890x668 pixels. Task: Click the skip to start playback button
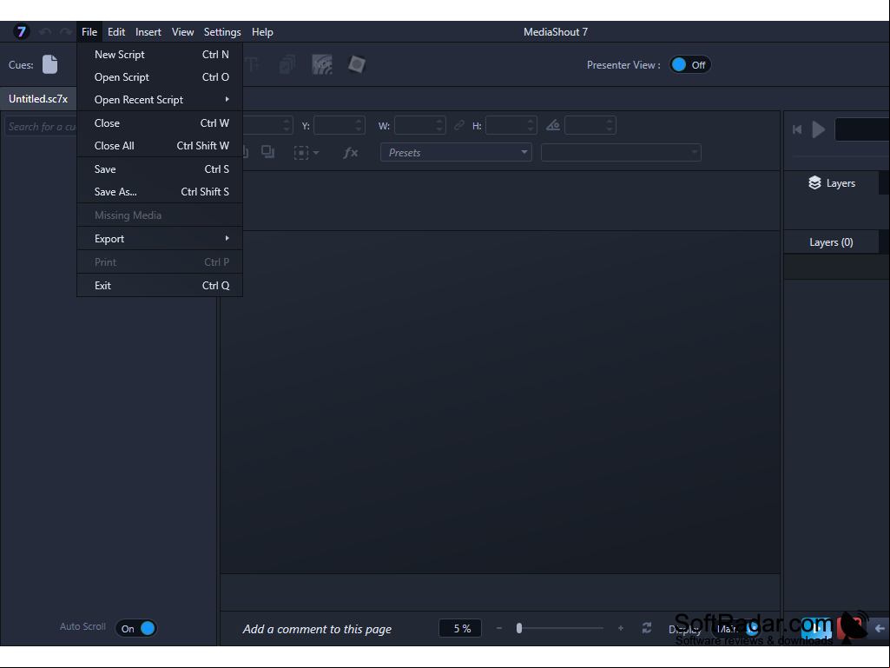point(797,129)
